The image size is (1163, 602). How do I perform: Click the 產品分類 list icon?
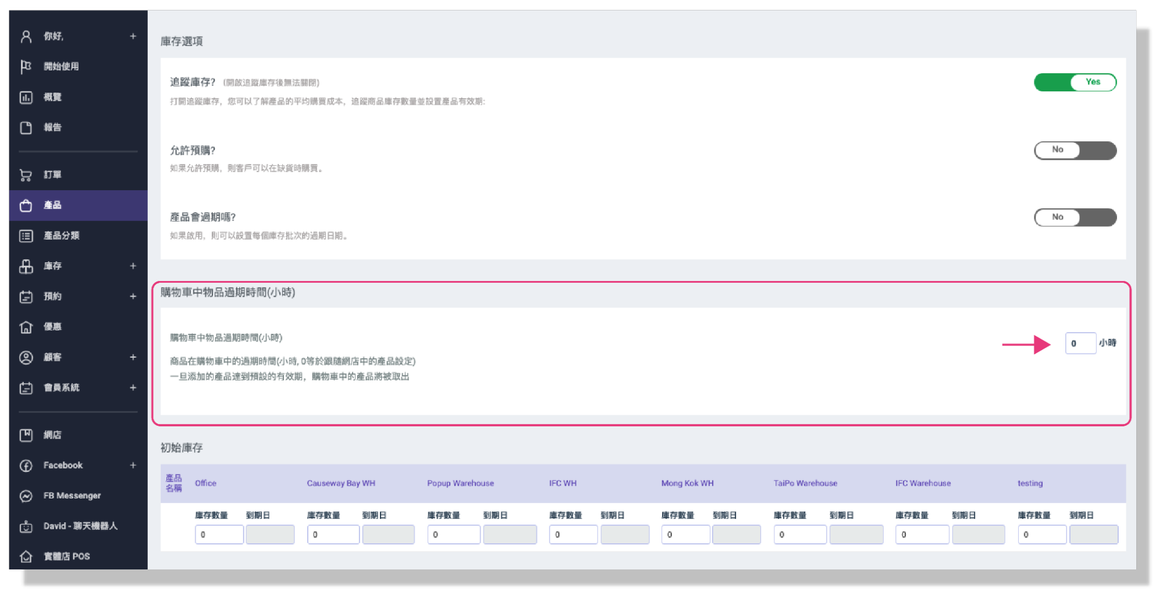click(26, 236)
